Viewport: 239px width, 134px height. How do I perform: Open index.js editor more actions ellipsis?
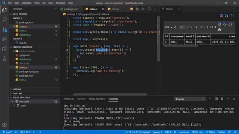155,9
